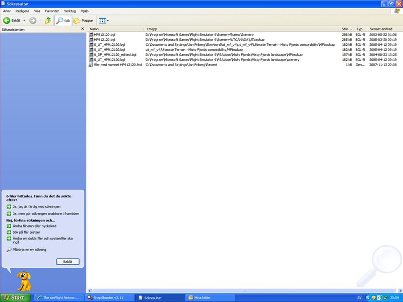Click the green arrow beside 'Sök på fler platser'
This screenshot has width=403, height=302.
(9, 232)
